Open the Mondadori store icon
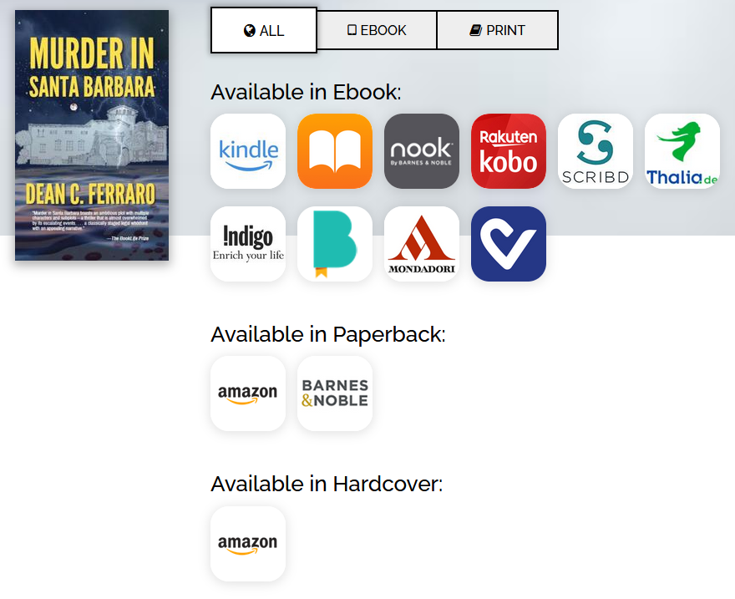 click(x=422, y=244)
